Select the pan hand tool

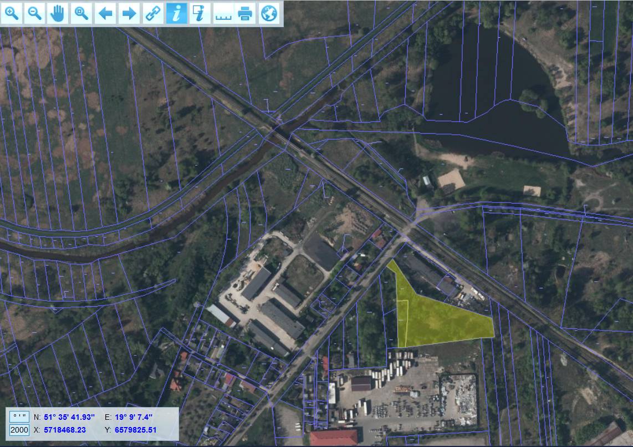pos(58,13)
